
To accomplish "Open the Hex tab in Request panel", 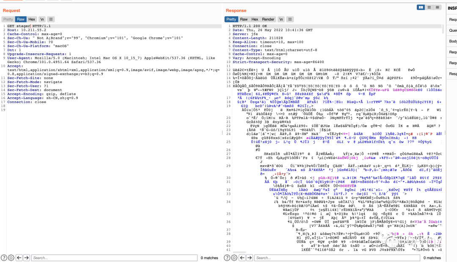I will 32,19.
